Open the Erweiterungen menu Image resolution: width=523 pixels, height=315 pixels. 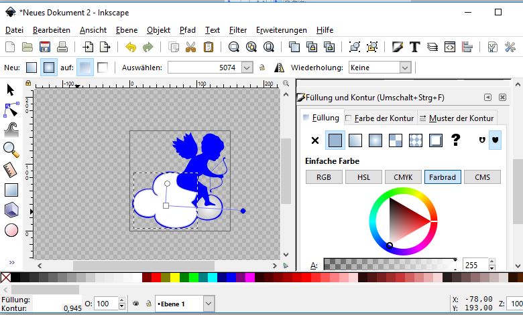click(x=281, y=30)
